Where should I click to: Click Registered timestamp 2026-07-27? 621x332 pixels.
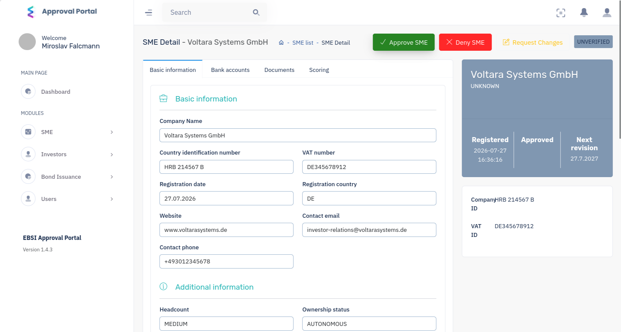pyautogui.click(x=490, y=155)
